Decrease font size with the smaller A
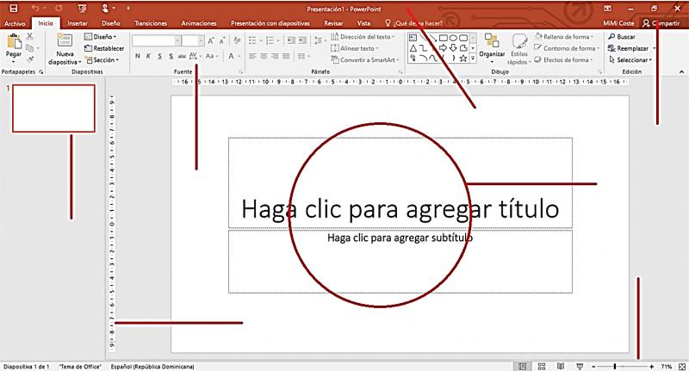The image size is (689, 371). (x=222, y=40)
